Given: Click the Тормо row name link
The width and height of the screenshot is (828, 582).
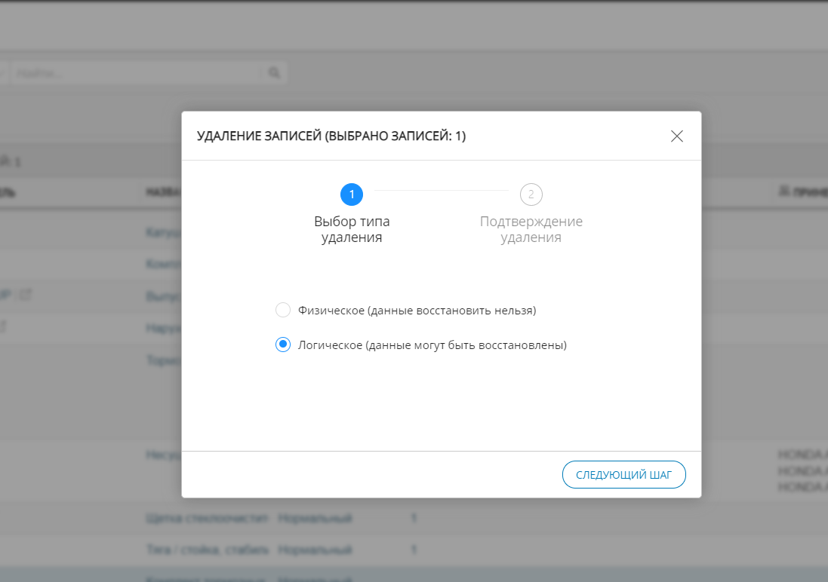Looking at the screenshot, I should (163, 360).
